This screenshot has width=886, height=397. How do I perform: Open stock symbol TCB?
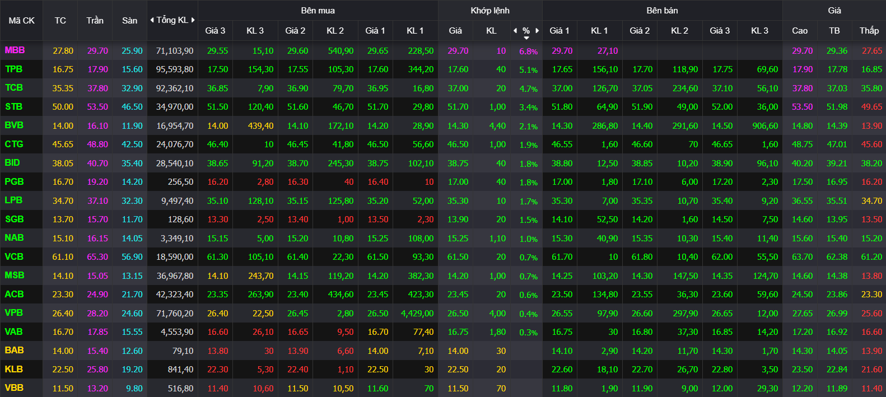click(14, 88)
